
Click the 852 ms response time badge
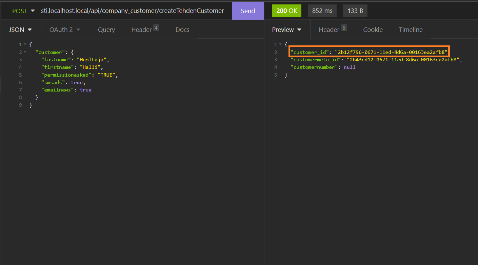tap(322, 11)
